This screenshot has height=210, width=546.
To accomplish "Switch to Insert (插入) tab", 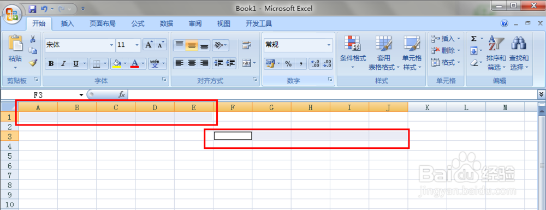I will (x=67, y=23).
